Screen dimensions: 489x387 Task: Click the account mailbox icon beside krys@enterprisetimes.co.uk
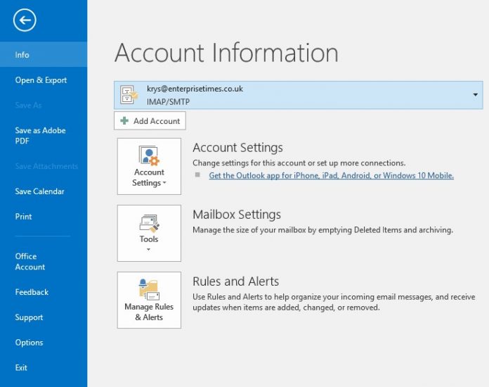pyautogui.click(x=129, y=95)
